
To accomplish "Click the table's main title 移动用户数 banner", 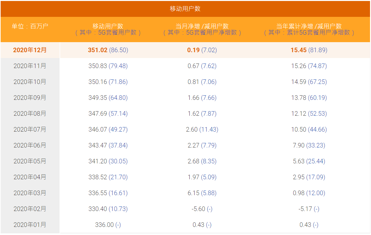I will click(x=185, y=9).
